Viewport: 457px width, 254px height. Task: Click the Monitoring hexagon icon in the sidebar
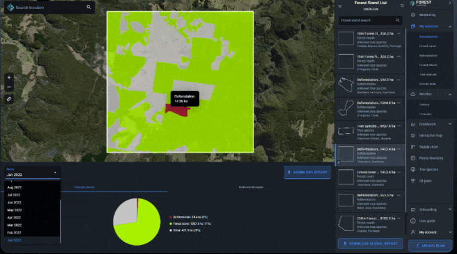(x=413, y=15)
